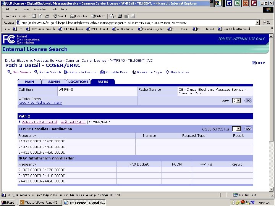
Task: Print the page using the printer icon
Action: coord(120,16)
